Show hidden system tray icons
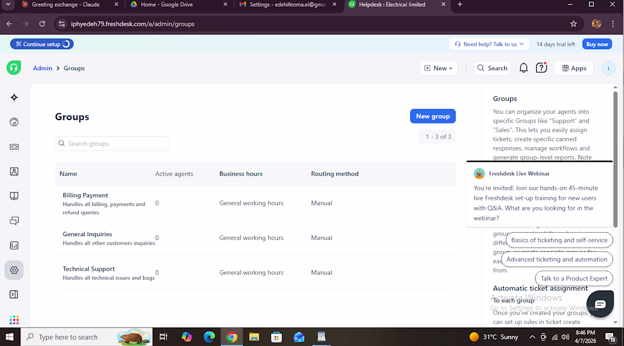This screenshot has height=346, width=624. tap(532, 337)
